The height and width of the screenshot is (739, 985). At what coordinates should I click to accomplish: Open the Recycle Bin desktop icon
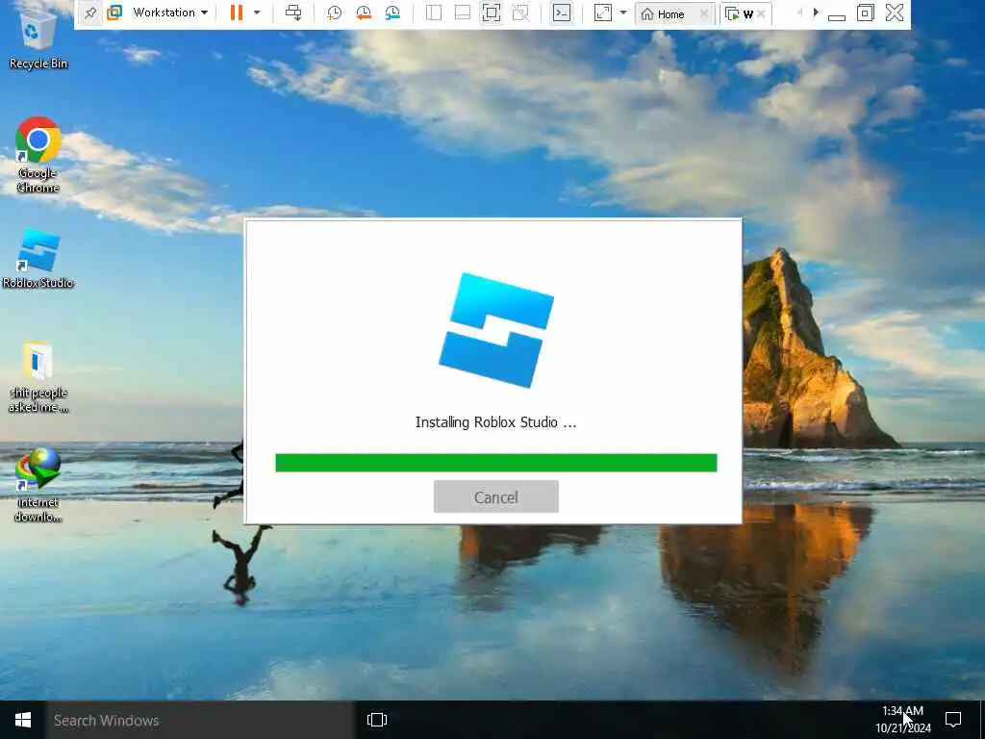[x=38, y=37]
